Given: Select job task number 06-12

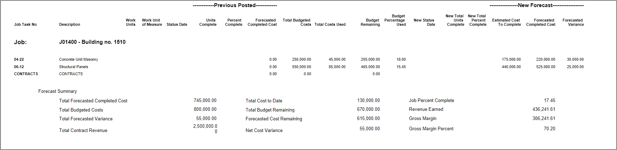Looking at the screenshot, I should pyautogui.click(x=19, y=67).
